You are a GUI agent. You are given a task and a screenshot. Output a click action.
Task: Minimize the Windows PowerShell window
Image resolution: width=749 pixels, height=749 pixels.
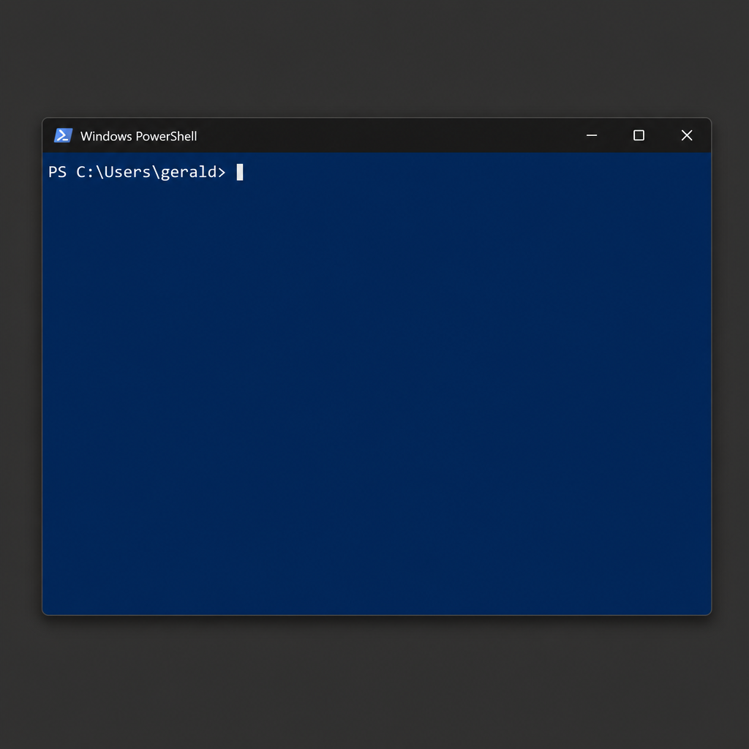(591, 135)
